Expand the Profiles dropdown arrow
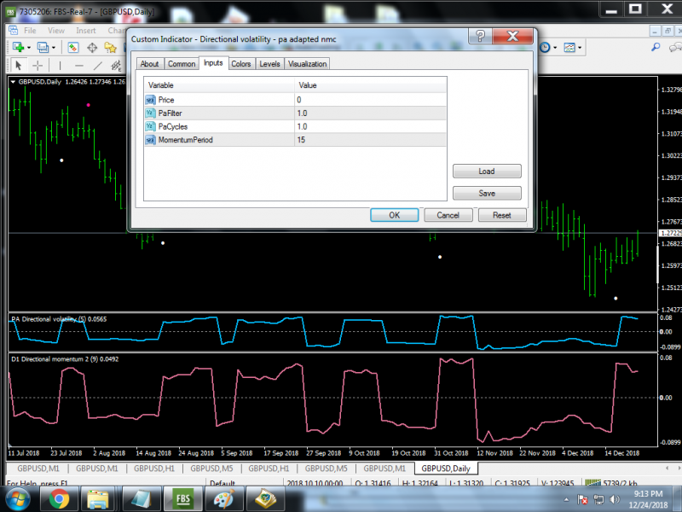This screenshot has height=512, width=682. click(x=54, y=48)
